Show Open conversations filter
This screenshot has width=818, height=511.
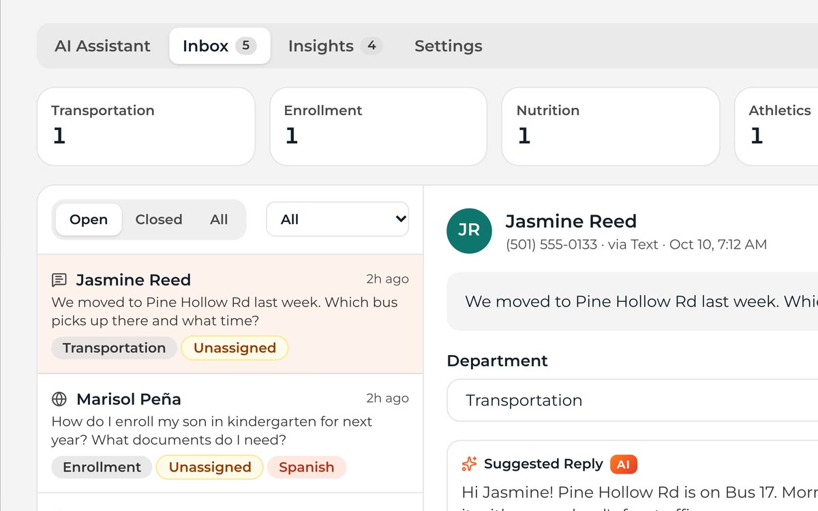(x=89, y=219)
